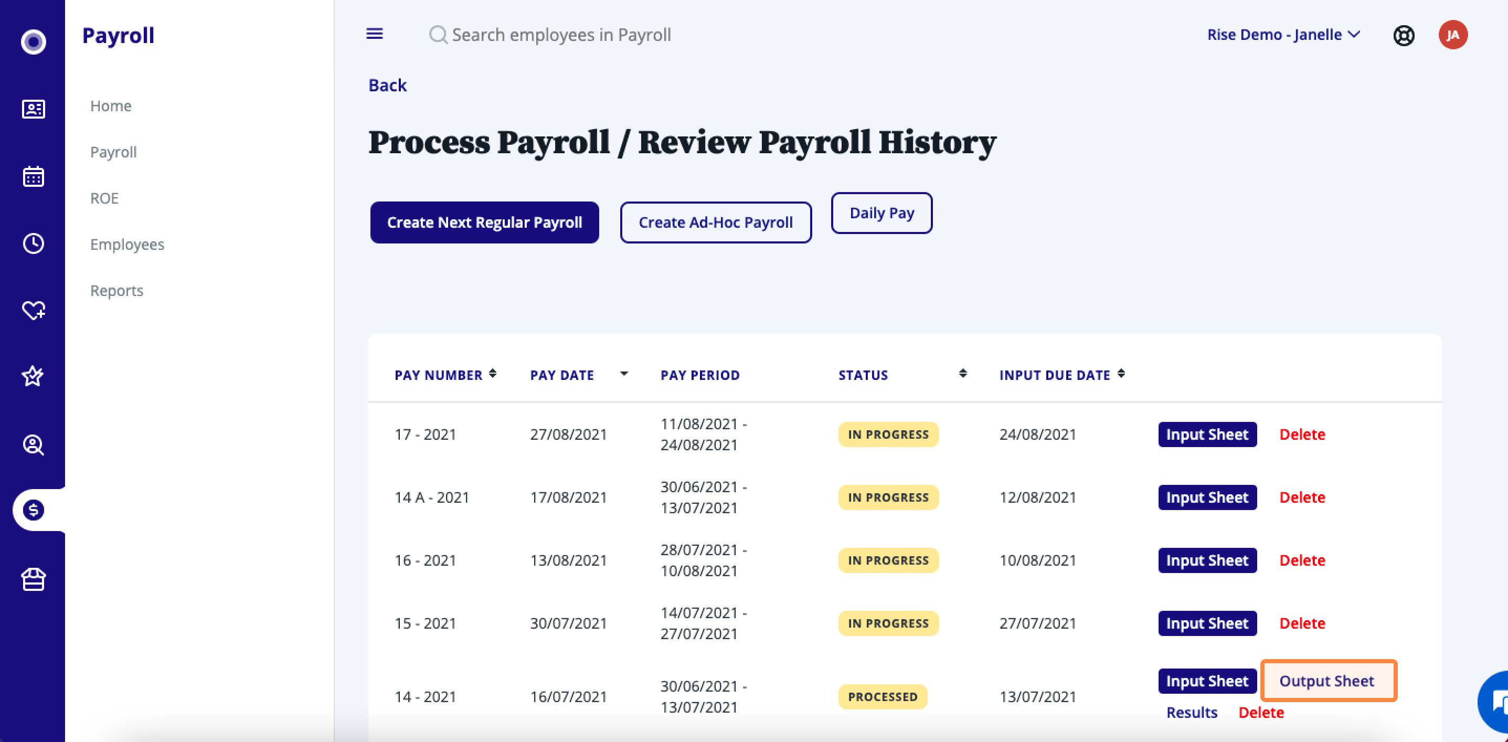View Results for pay 14 - 2021

point(1192,713)
